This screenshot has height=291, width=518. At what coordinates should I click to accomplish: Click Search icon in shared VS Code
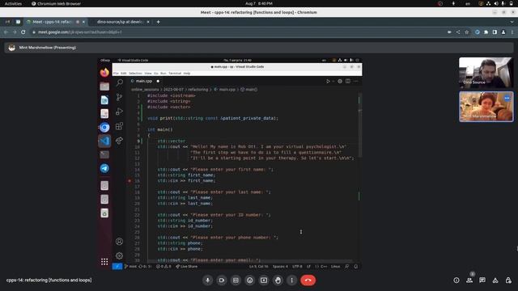[120, 82]
